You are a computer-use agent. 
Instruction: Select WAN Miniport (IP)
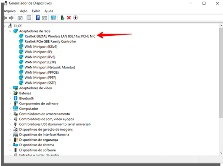point(38,52)
